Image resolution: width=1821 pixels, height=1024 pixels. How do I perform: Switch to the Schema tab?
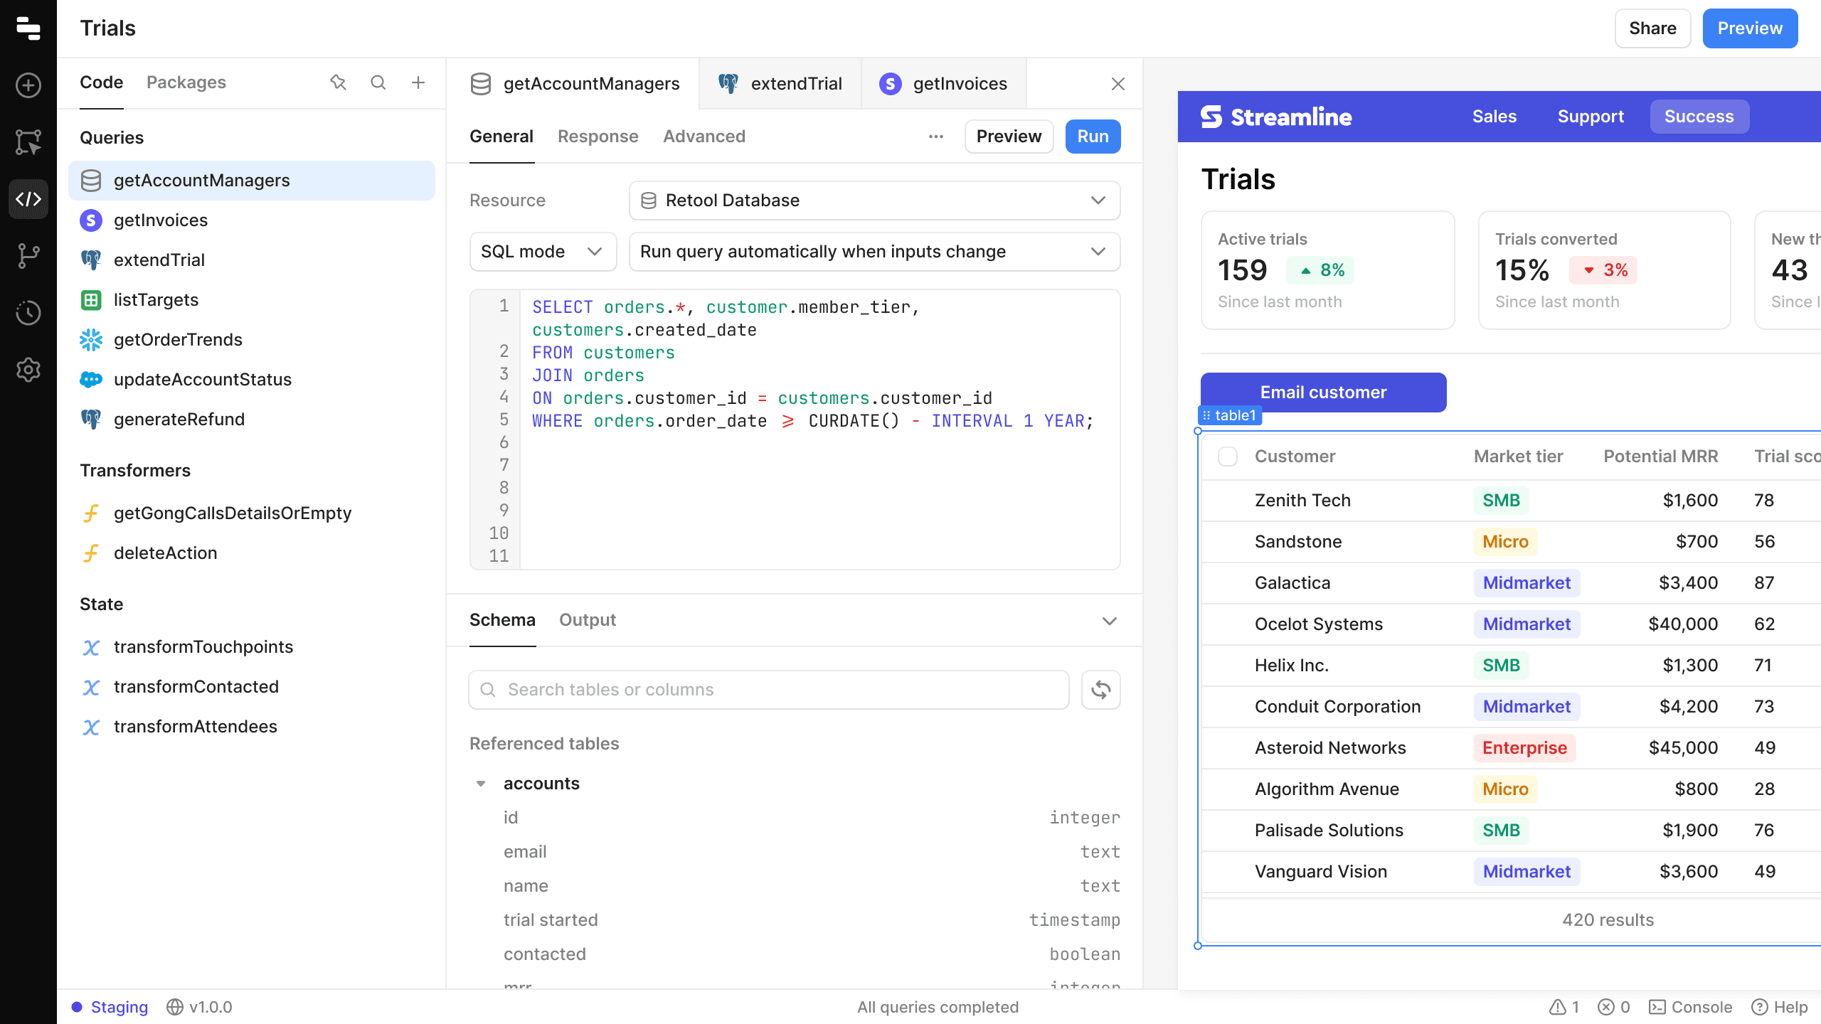[502, 620]
